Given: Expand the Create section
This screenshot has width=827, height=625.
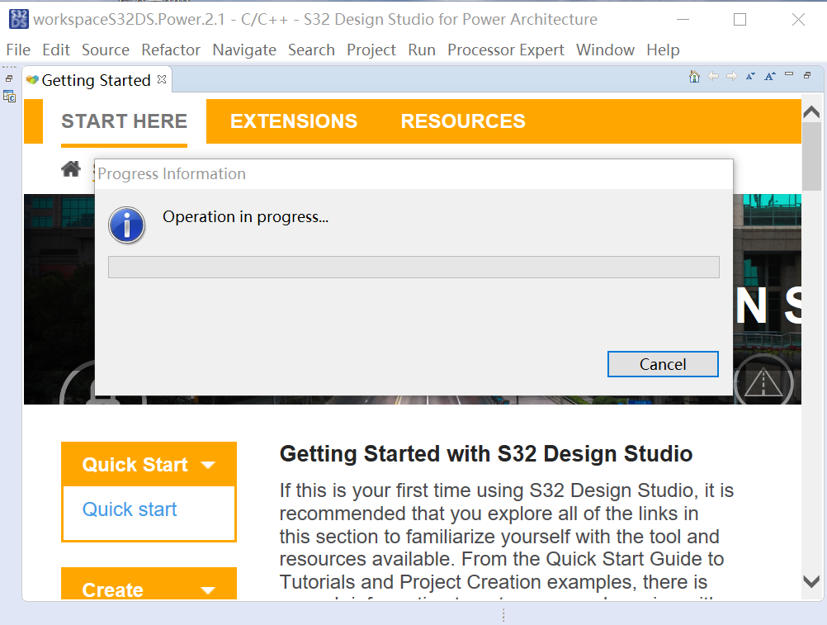Looking at the screenshot, I should pos(149,585).
